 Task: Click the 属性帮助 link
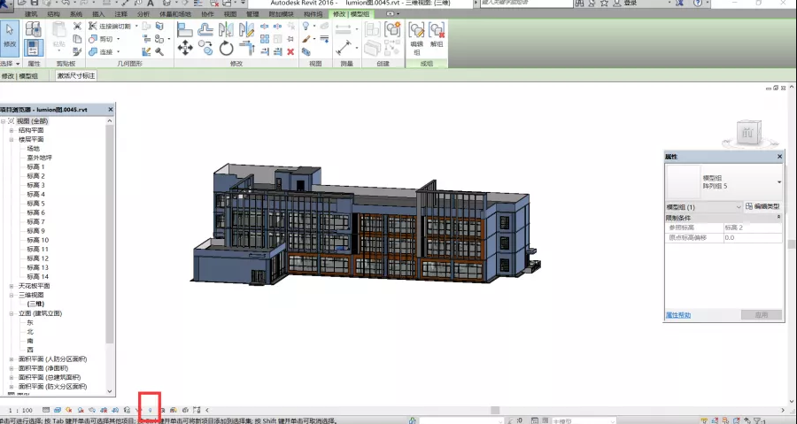tap(678, 315)
